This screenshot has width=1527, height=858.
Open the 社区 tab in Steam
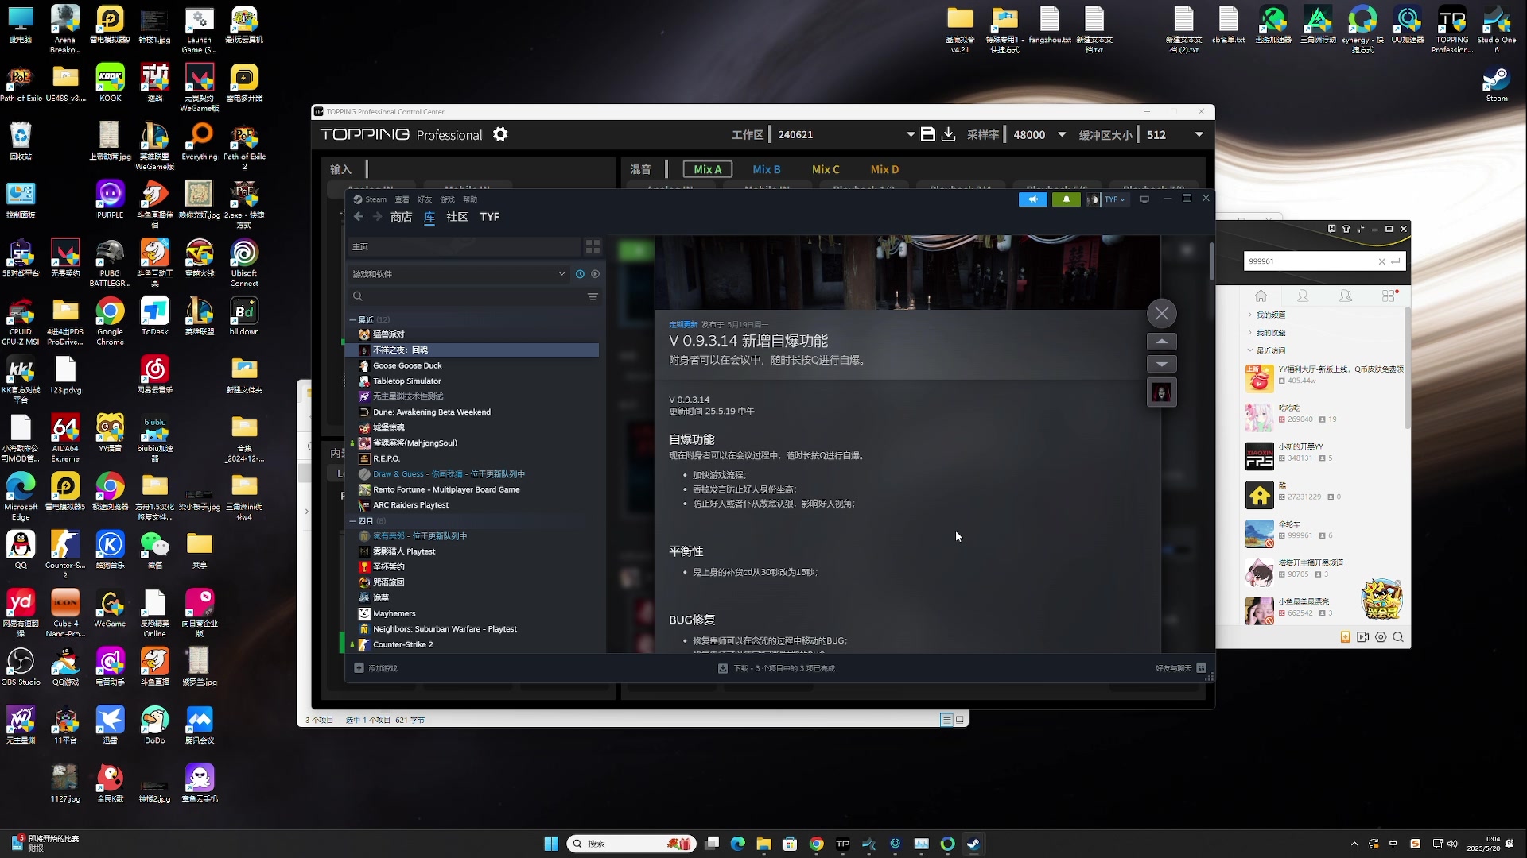point(457,217)
